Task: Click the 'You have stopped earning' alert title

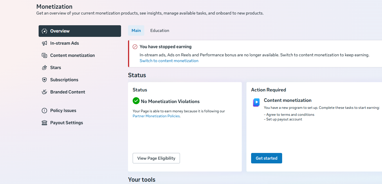Action: 165,47
